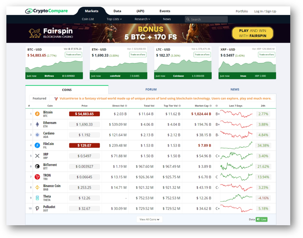Click Bitcoin price $ 54,883.65 cell
Screen dimensions: 303x238
point(85,114)
